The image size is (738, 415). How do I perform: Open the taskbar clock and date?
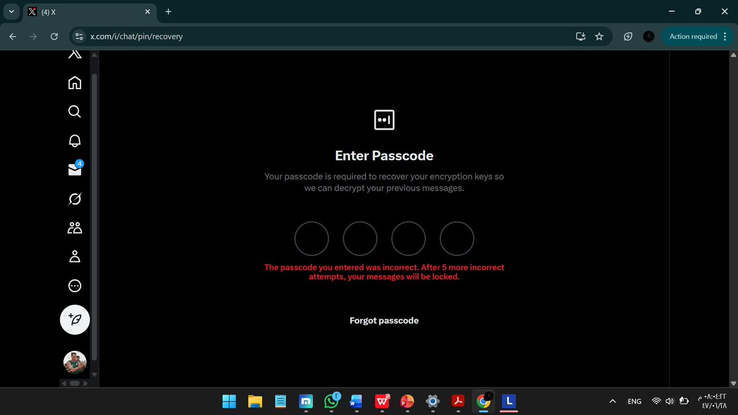[713, 401]
